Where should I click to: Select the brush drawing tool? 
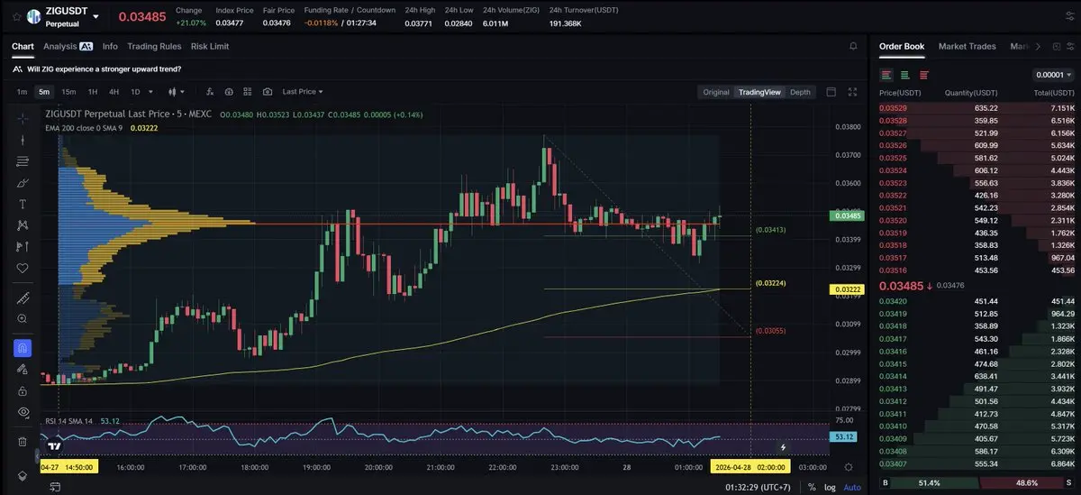23,182
